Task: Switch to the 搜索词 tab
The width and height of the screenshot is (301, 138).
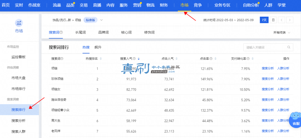Action: [54, 32]
